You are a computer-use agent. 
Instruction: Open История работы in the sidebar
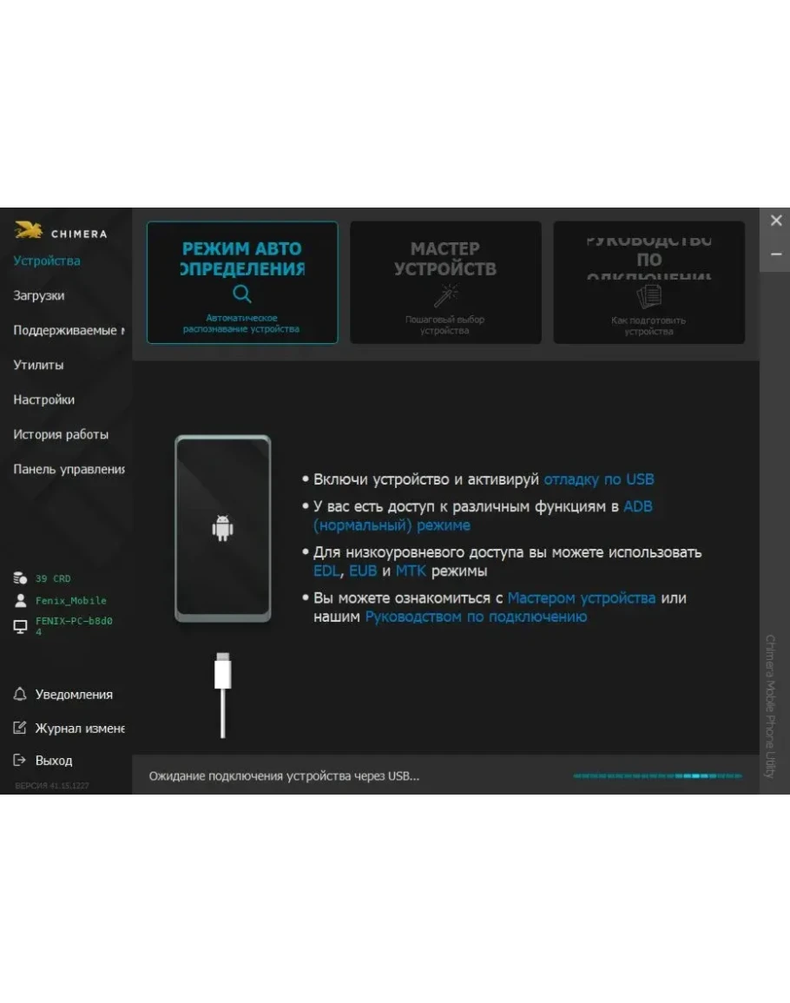pos(61,434)
